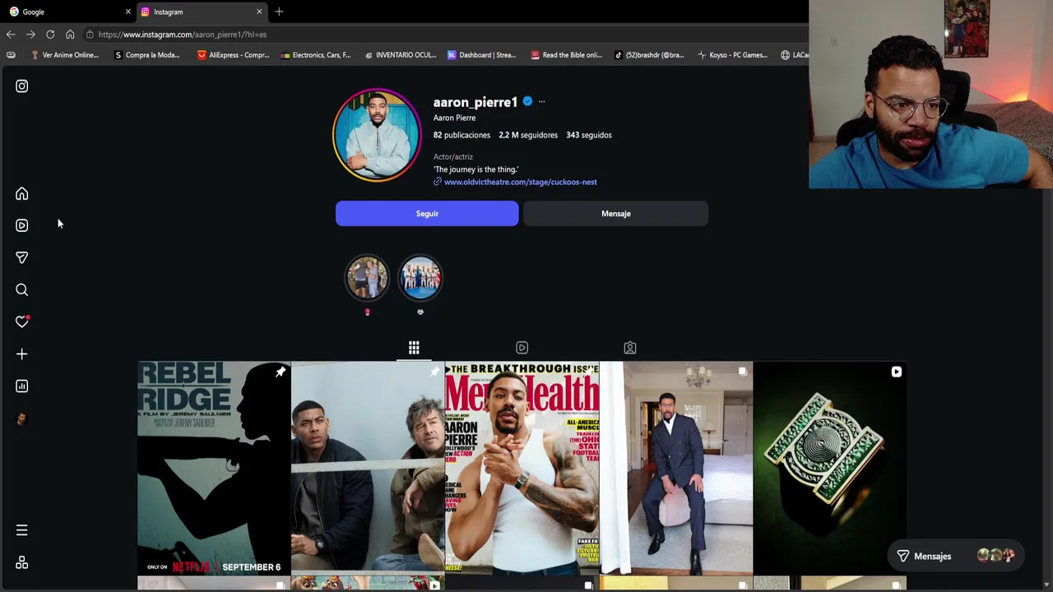Click the verified badge next to aaron_pierre1
This screenshot has height=592, width=1053.
point(527,102)
